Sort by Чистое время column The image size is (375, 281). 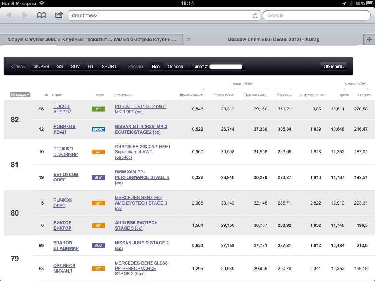224,95
